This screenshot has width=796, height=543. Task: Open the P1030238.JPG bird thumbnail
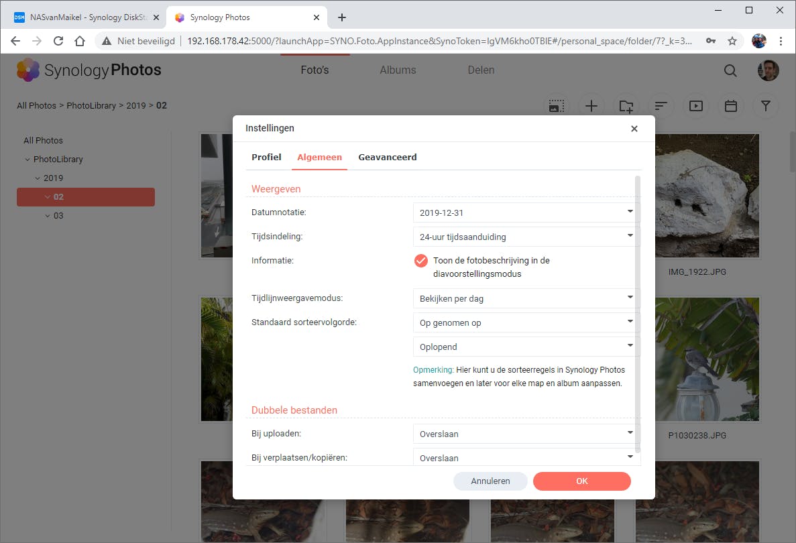click(x=707, y=359)
